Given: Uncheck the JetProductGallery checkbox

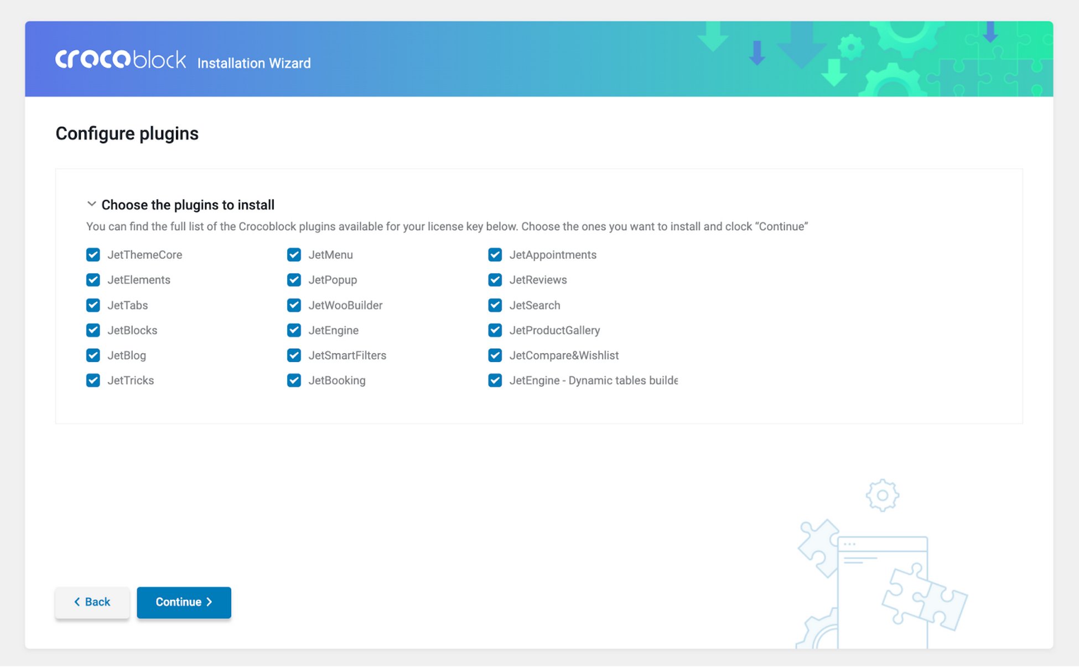Looking at the screenshot, I should 495,330.
